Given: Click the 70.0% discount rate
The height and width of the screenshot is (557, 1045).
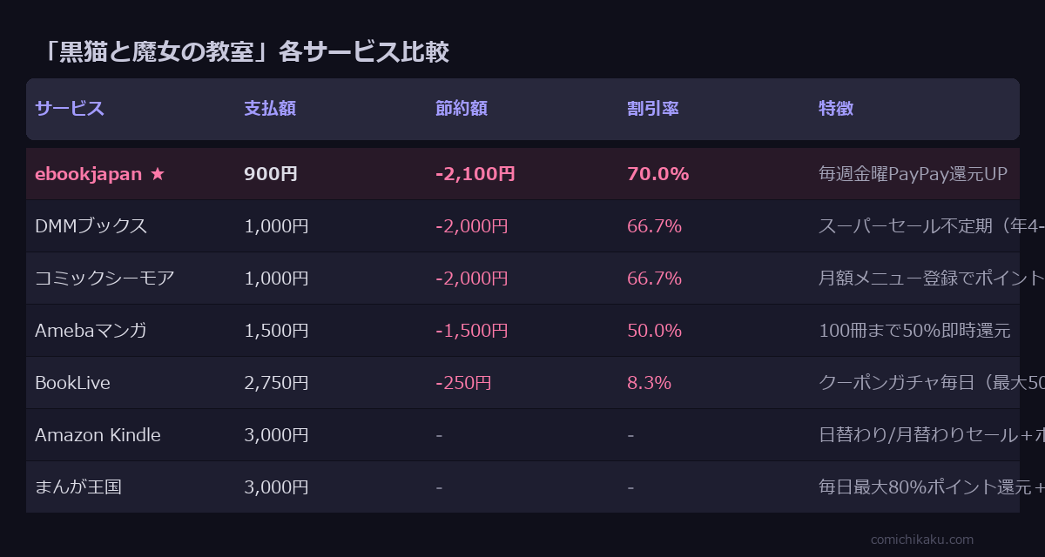Looking at the screenshot, I should 657,174.
